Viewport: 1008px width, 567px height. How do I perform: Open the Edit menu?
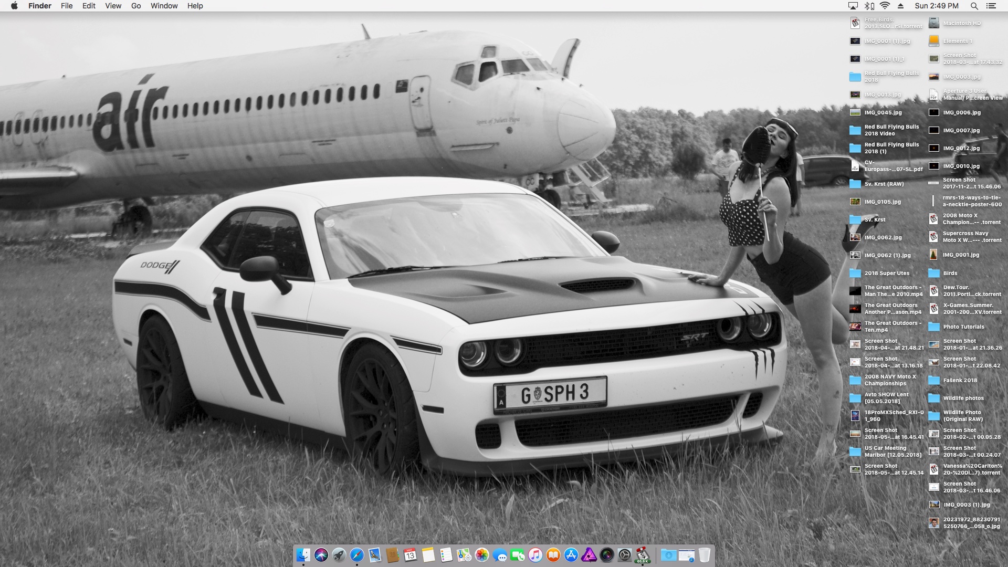[x=89, y=6]
